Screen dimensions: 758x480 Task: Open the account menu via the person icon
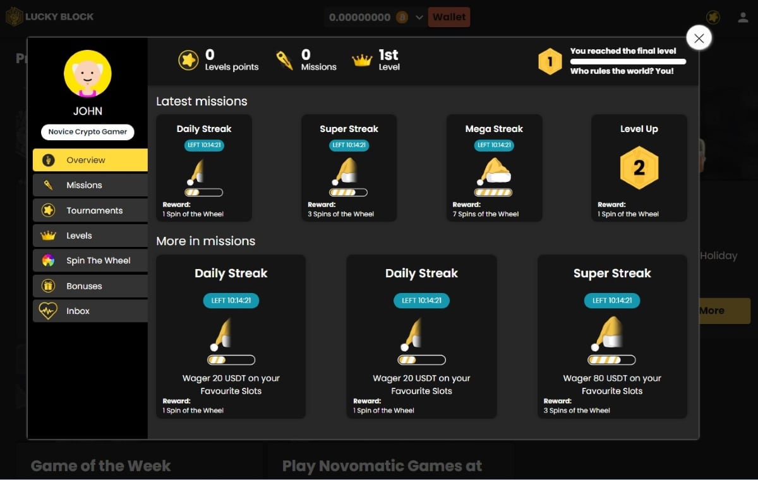[x=743, y=17]
